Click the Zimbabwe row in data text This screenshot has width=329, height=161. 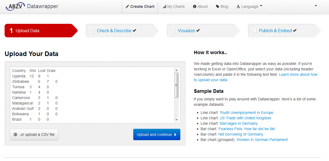[35, 81]
